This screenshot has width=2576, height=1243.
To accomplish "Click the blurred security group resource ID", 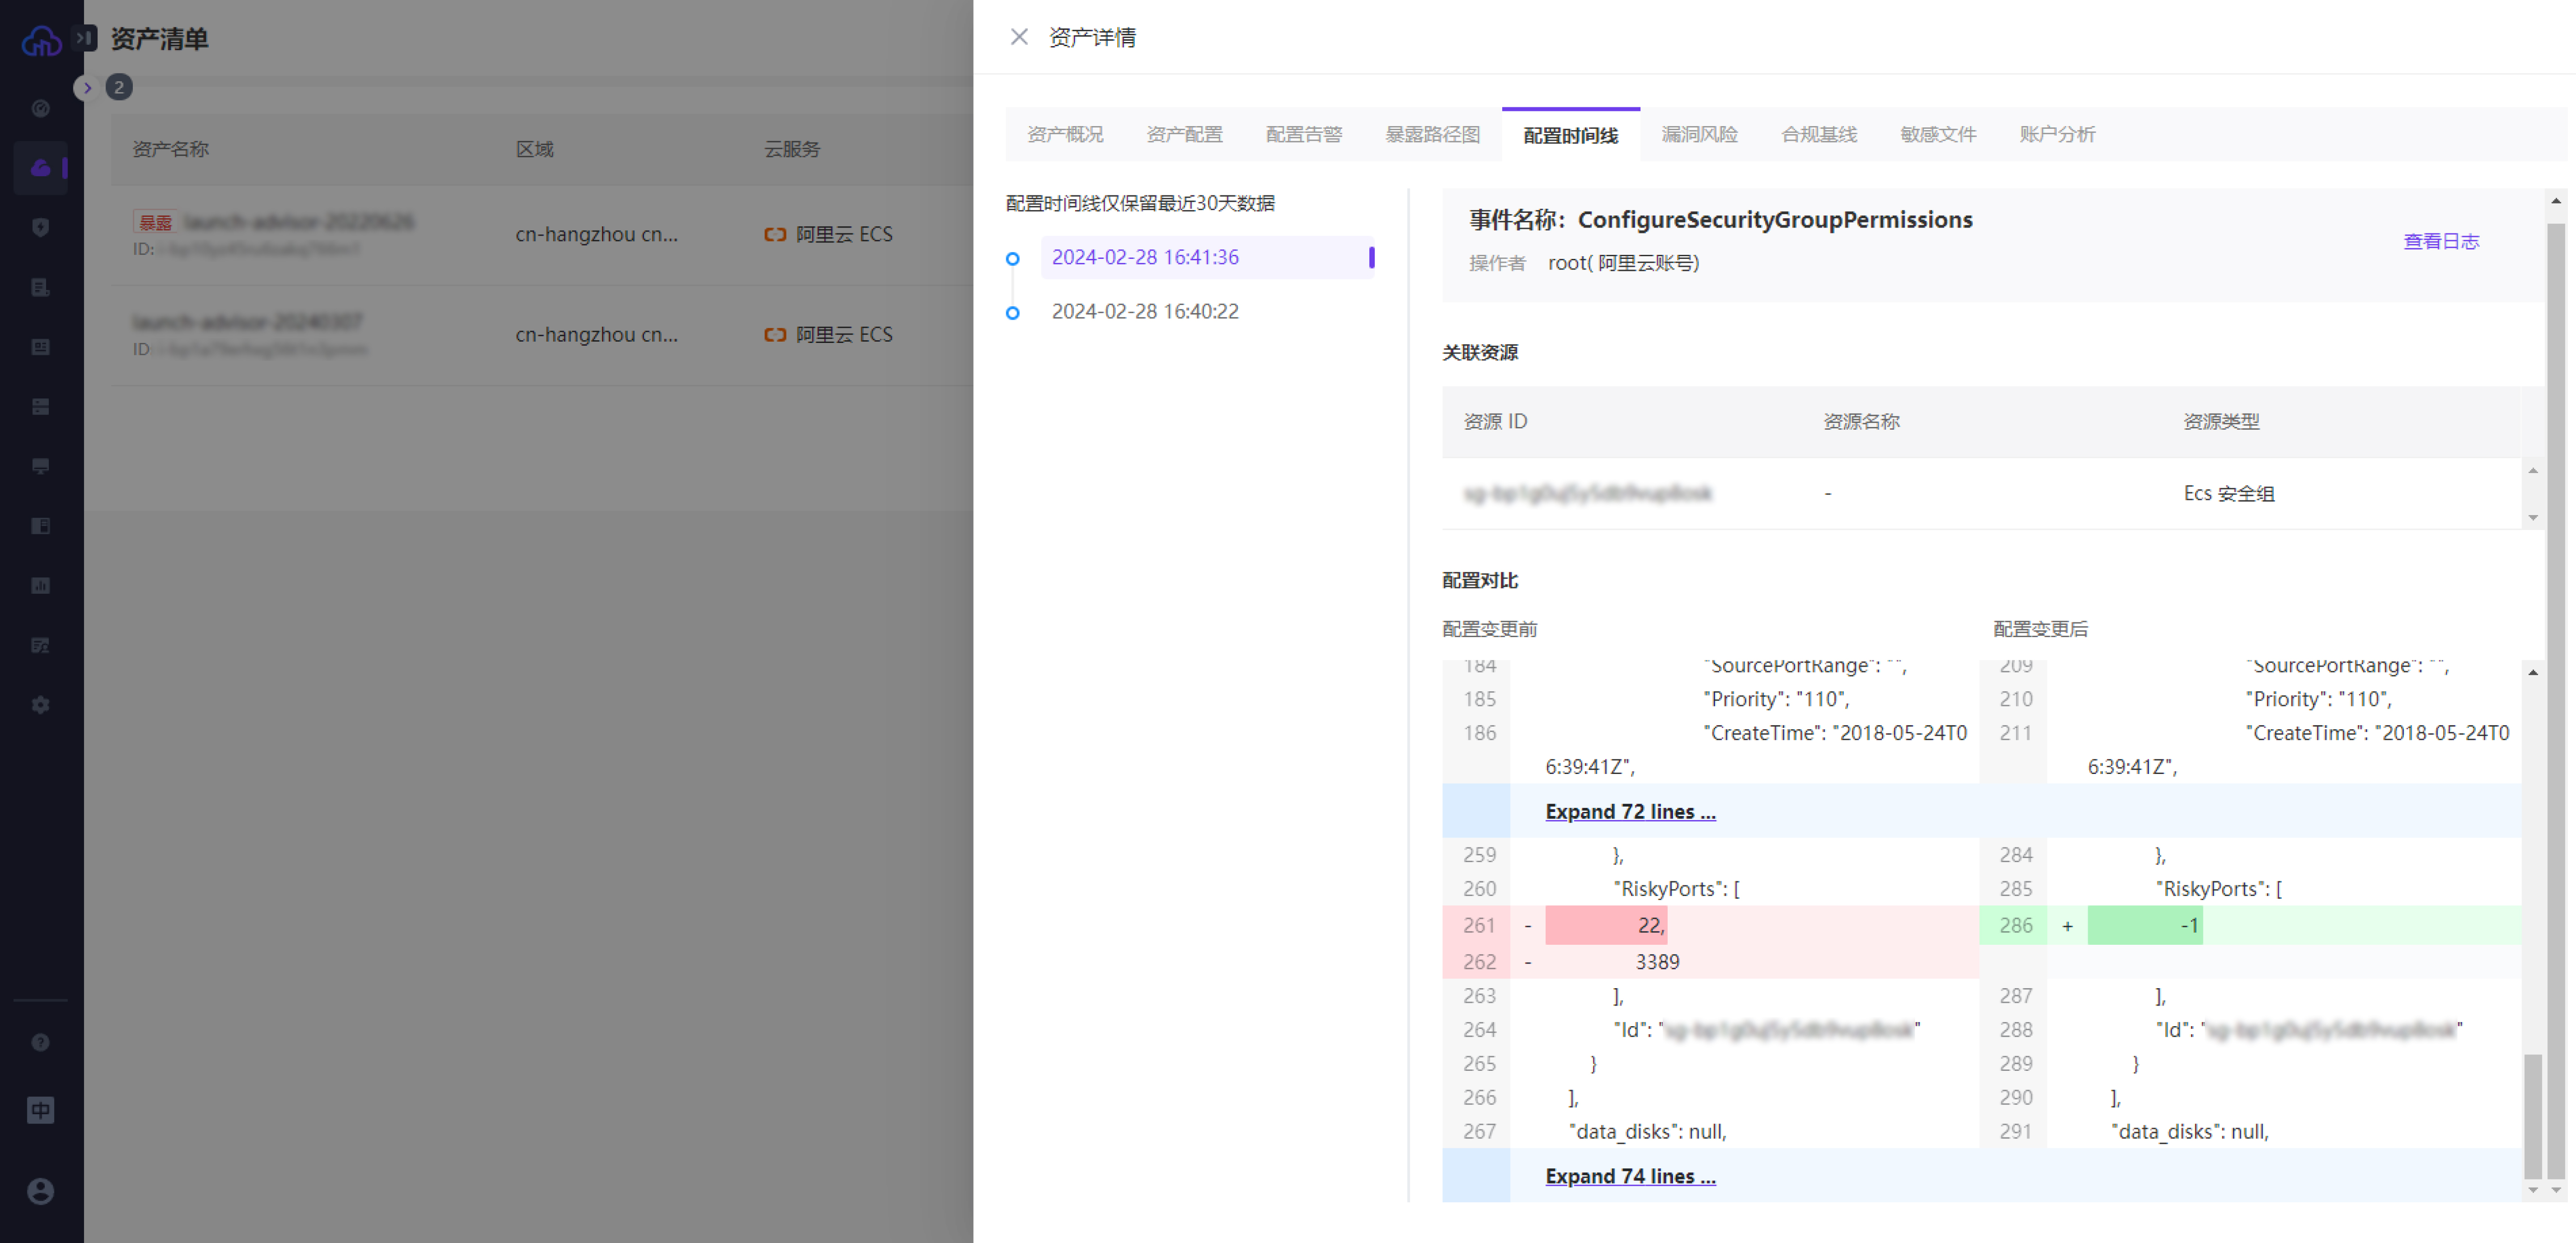I will point(1587,494).
